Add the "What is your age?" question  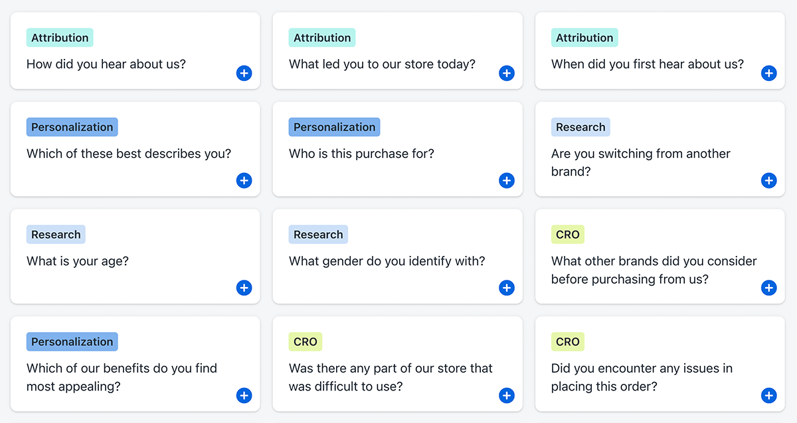pos(244,288)
